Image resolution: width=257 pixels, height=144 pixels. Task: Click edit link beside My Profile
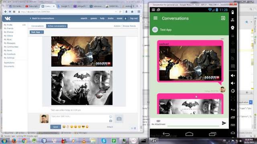pyautogui.click(x=24, y=25)
